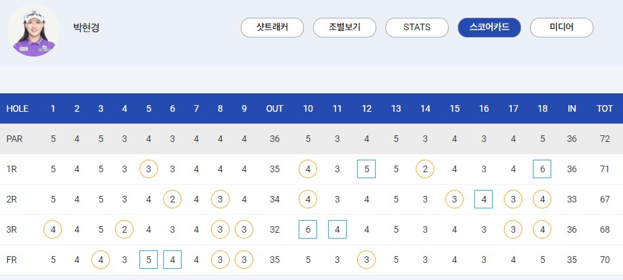Image resolution: width=623 pixels, height=280 pixels.
Task: Switch to the 조별보기 tab
Action: [345, 28]
